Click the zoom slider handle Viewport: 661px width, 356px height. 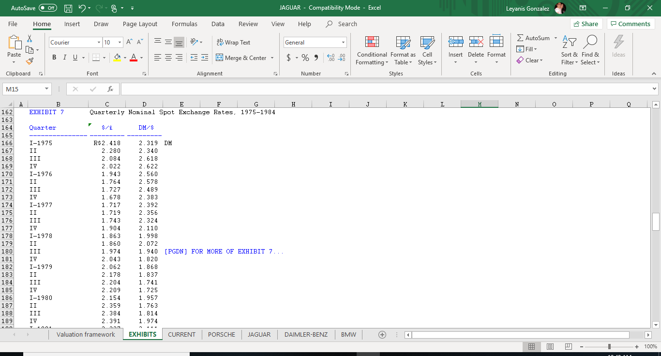(609, 346)
